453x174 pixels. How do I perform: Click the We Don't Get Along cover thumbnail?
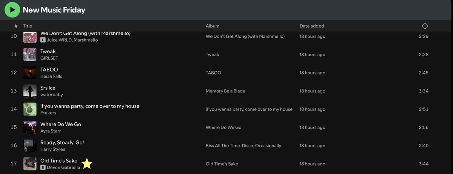click(x=30, y=37)
